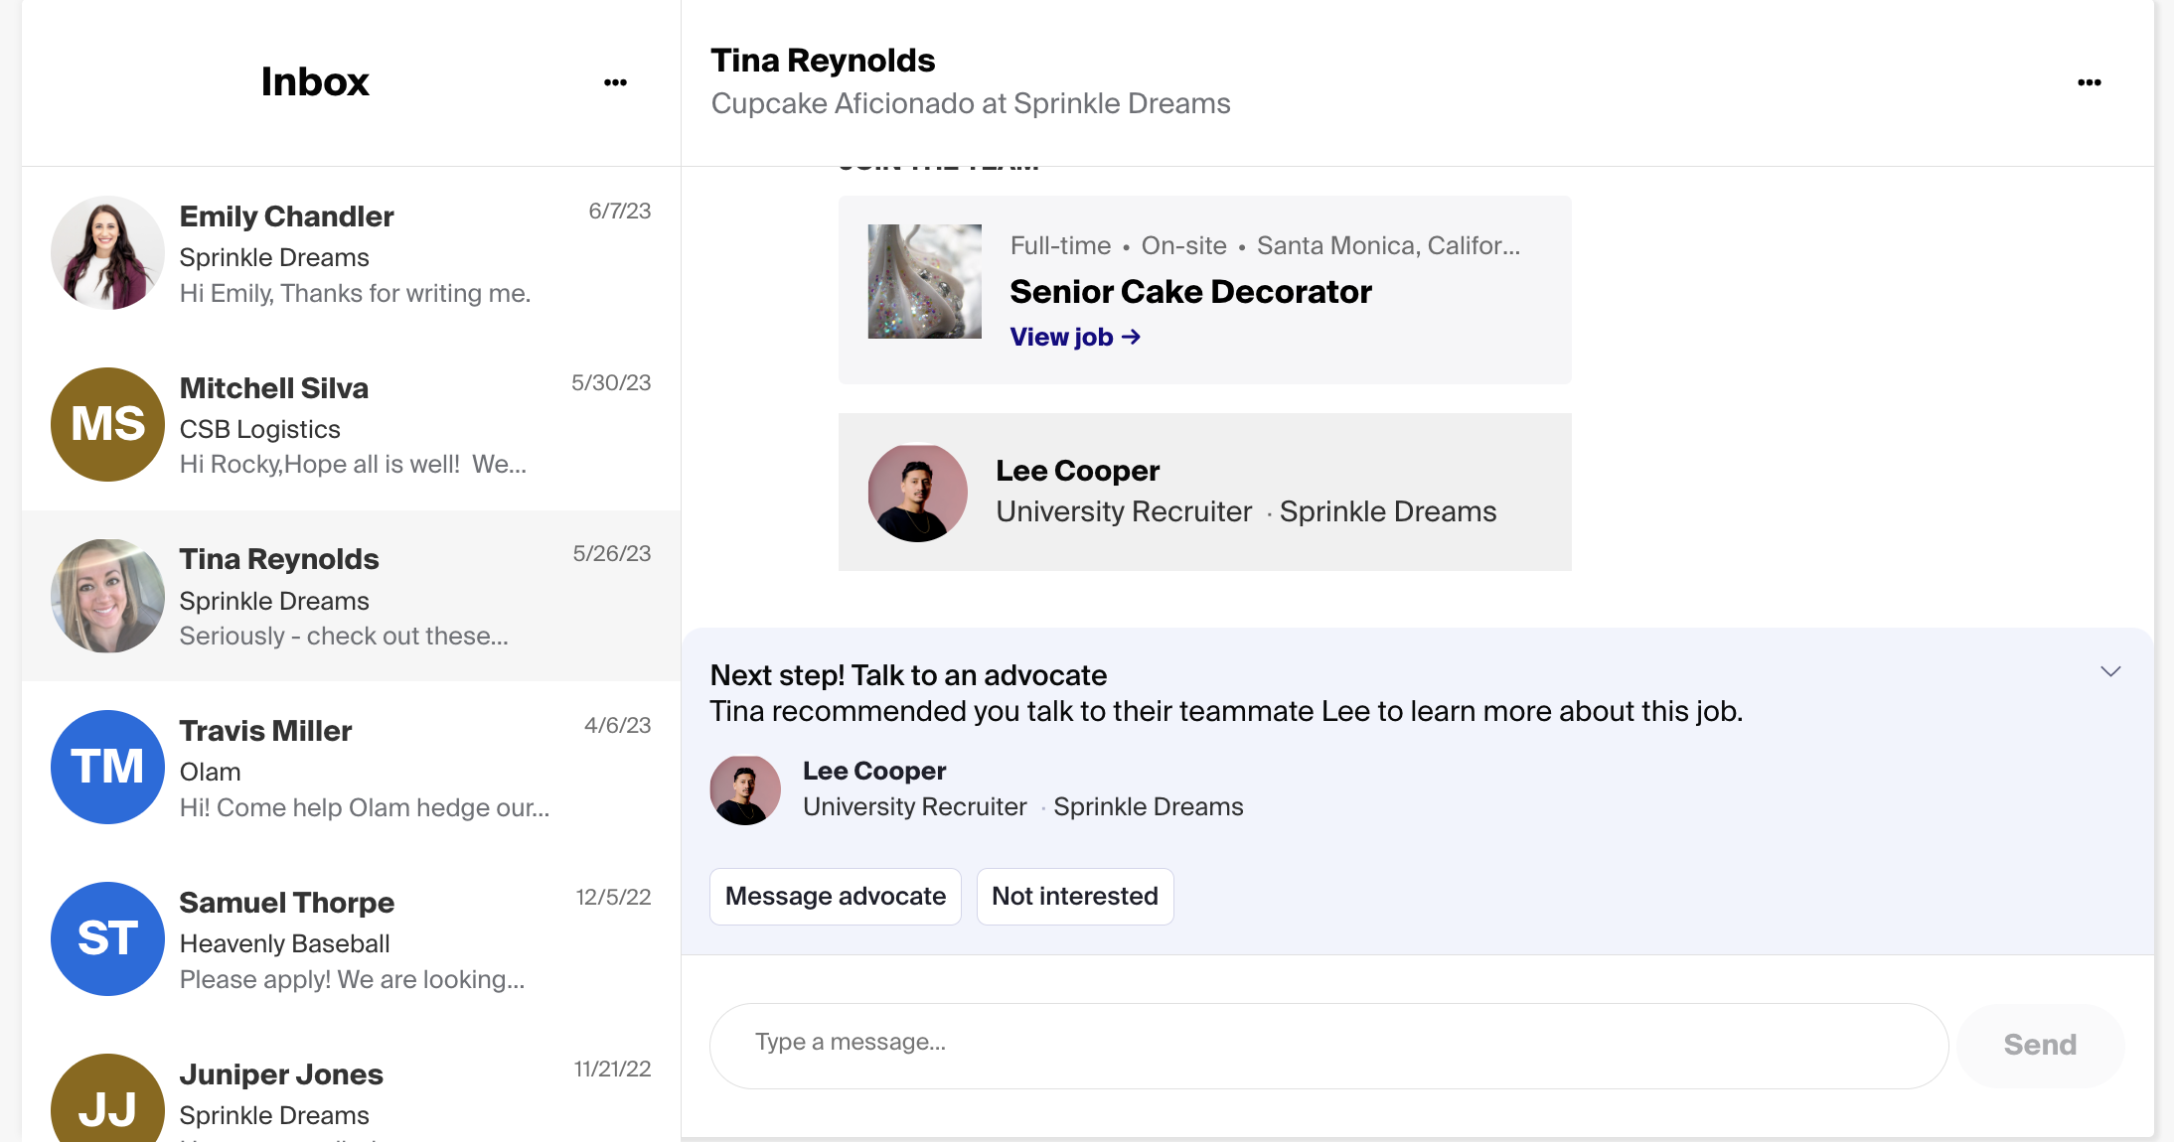Click the View job link
The height and width of the screenshot is (1142, 2174).
(x=1074, y=336)
